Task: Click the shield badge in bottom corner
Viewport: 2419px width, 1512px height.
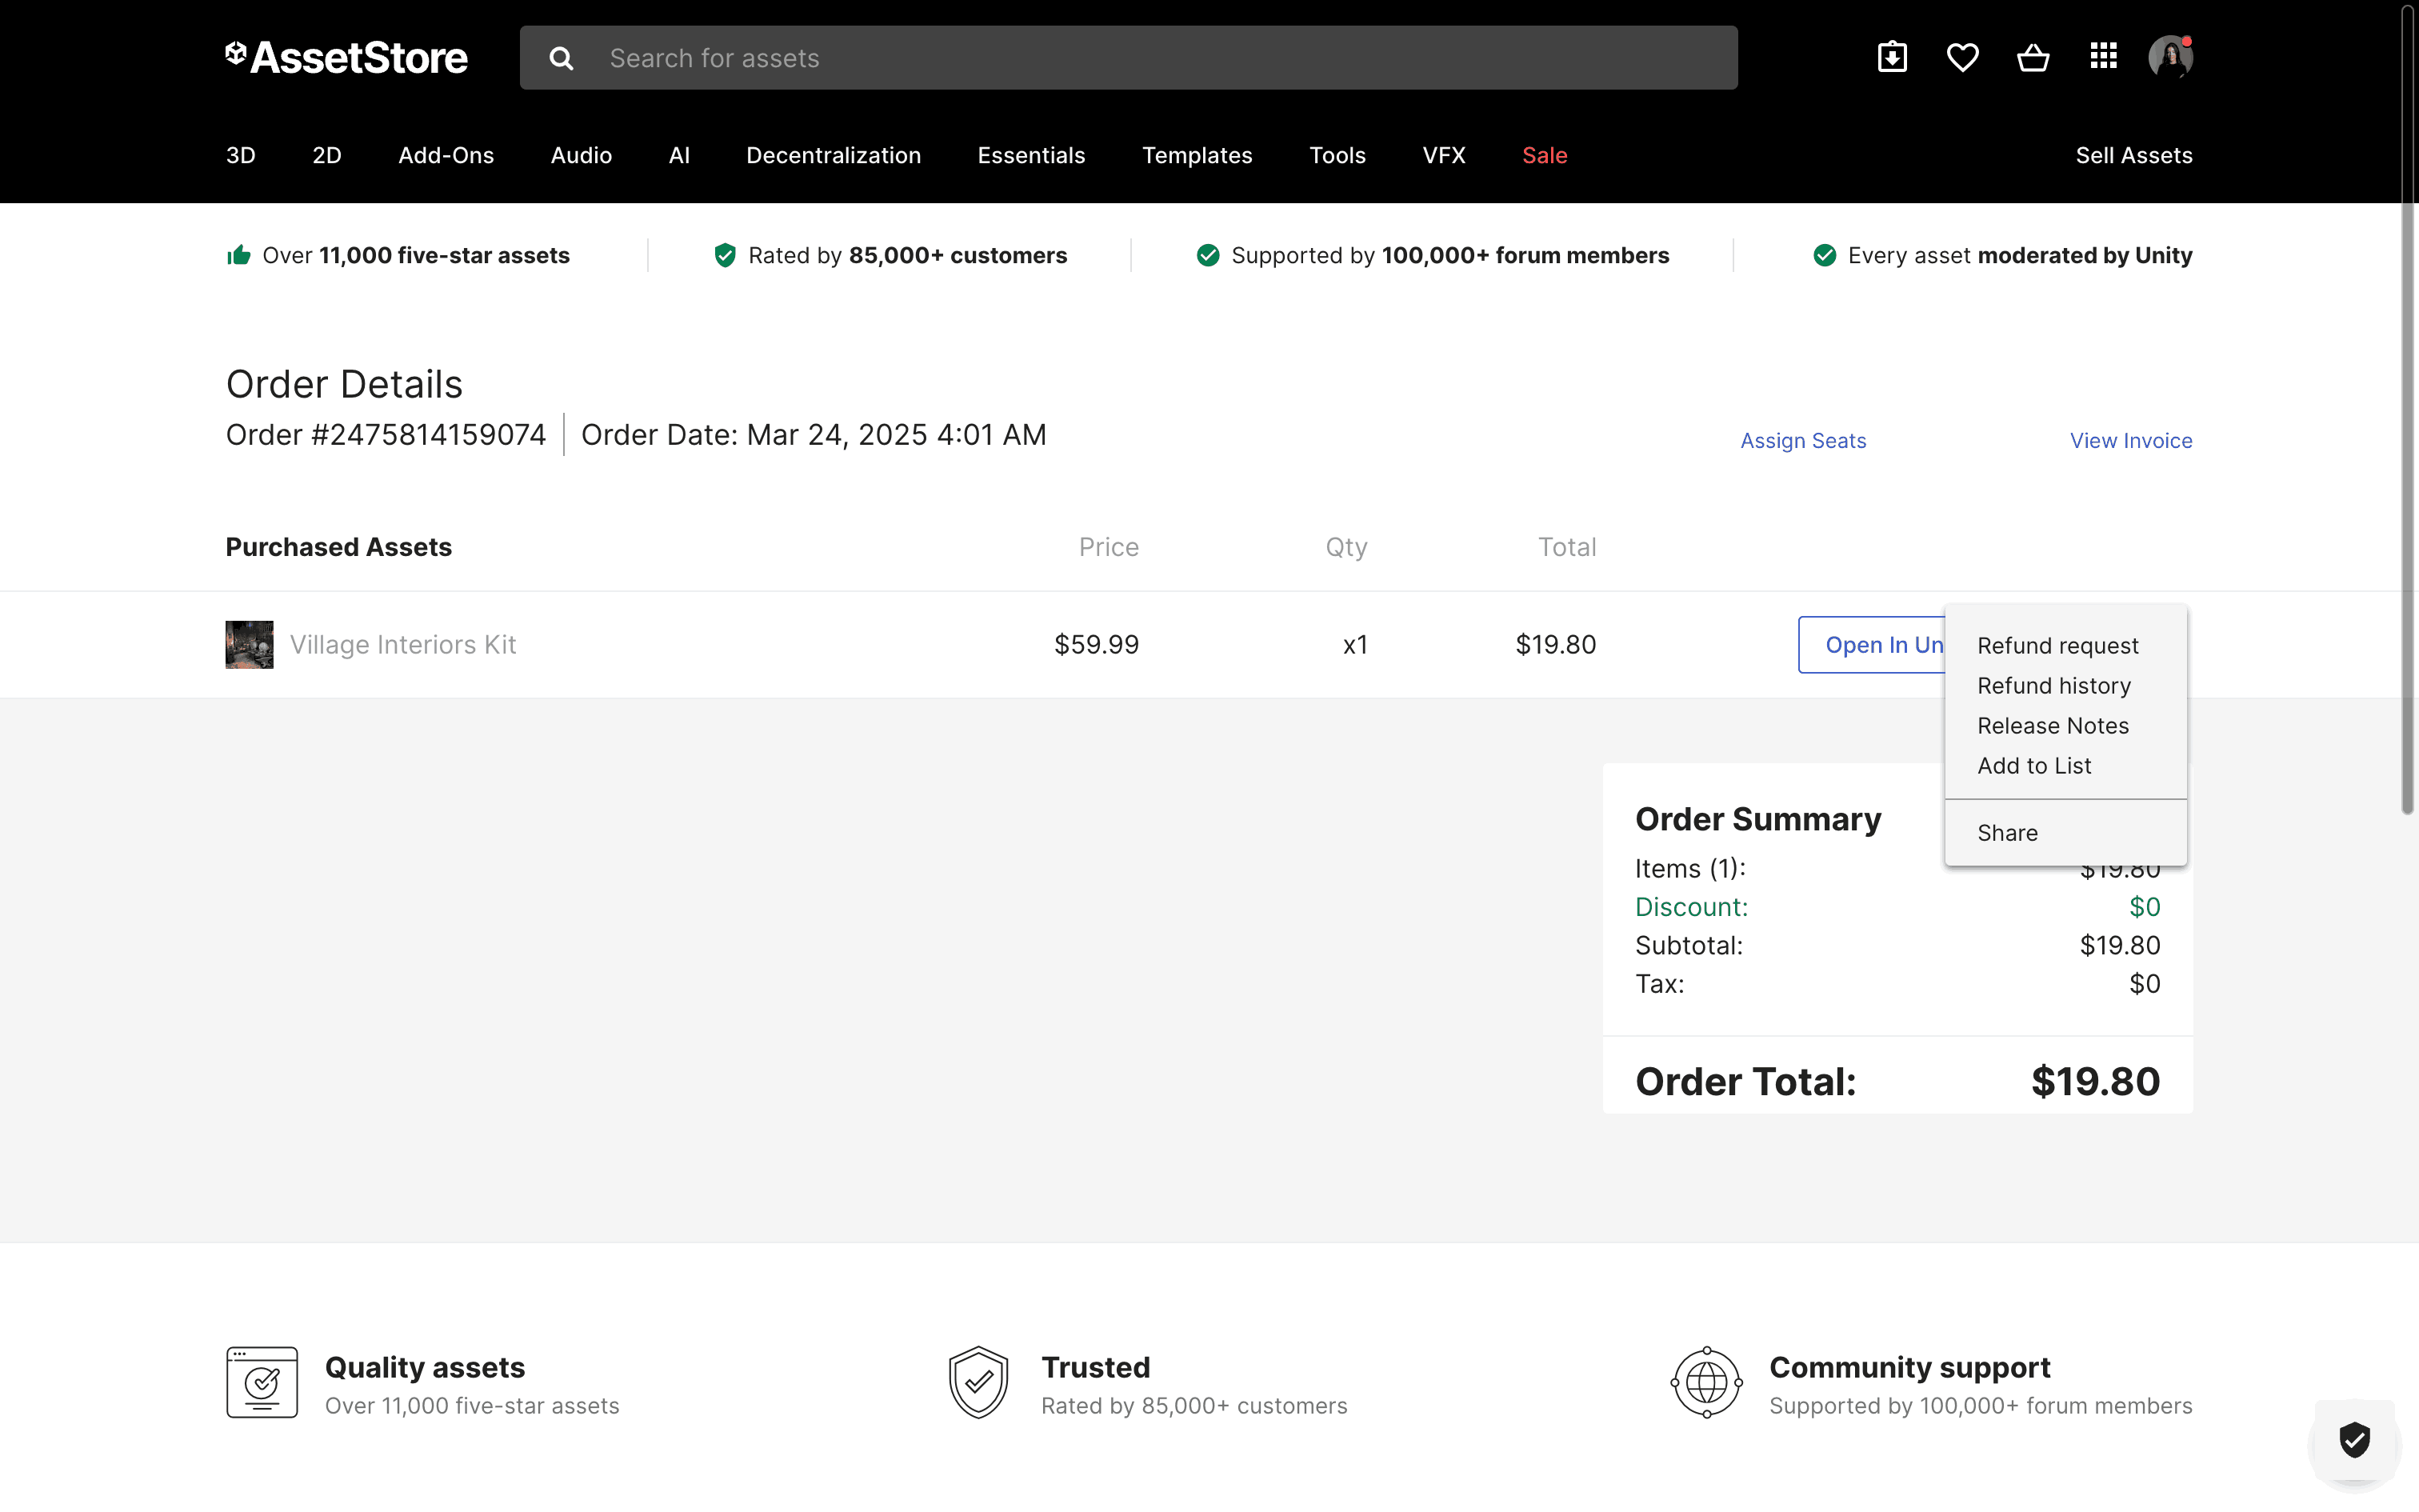Action: pos(2354,1439)
